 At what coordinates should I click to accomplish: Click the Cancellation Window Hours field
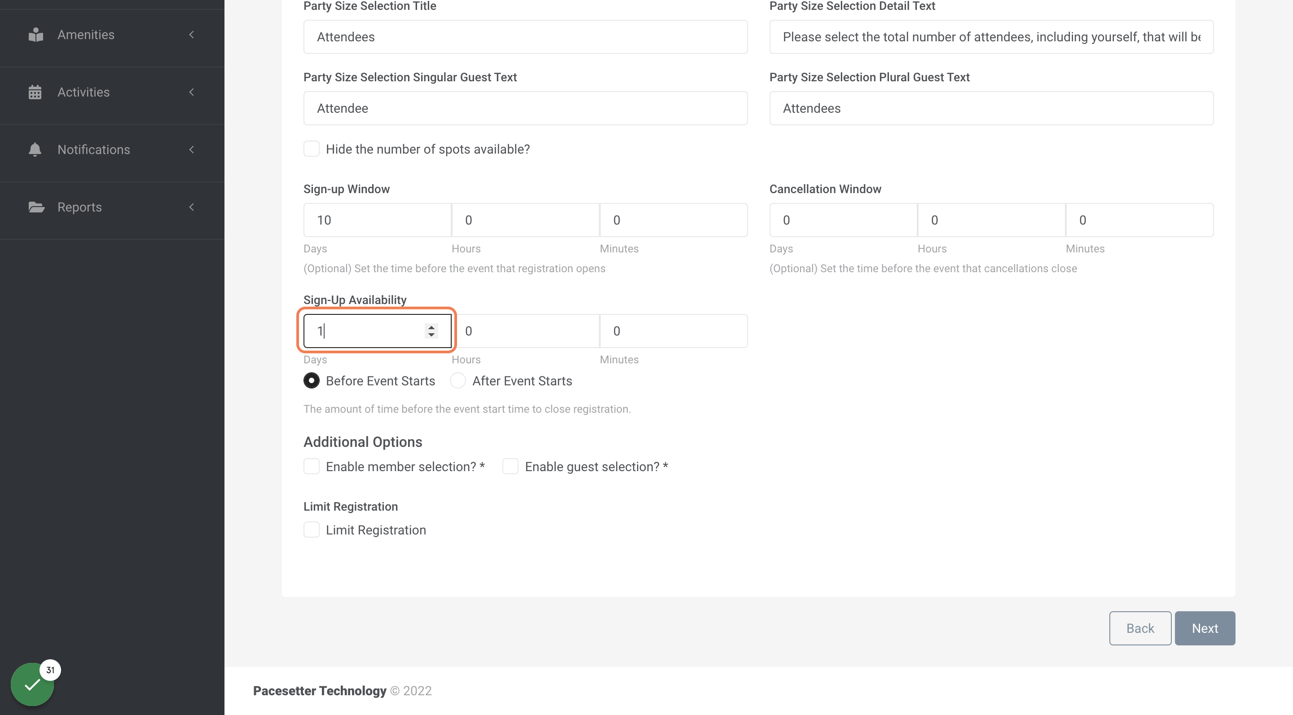[991, 220]
